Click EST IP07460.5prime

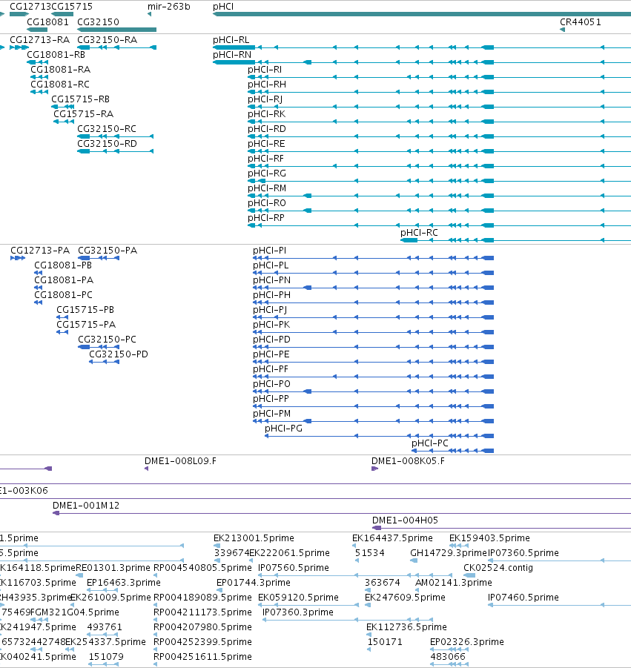[x=523, y=598]
